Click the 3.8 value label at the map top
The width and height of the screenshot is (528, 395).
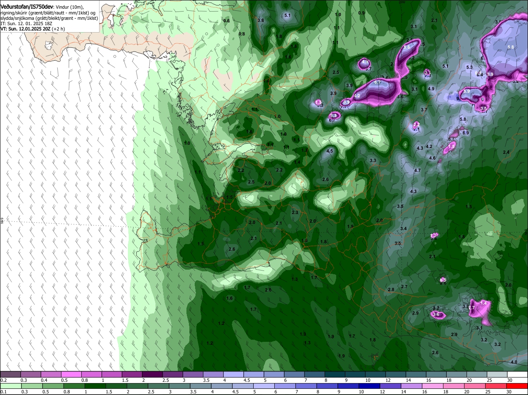tap(261, 20)
